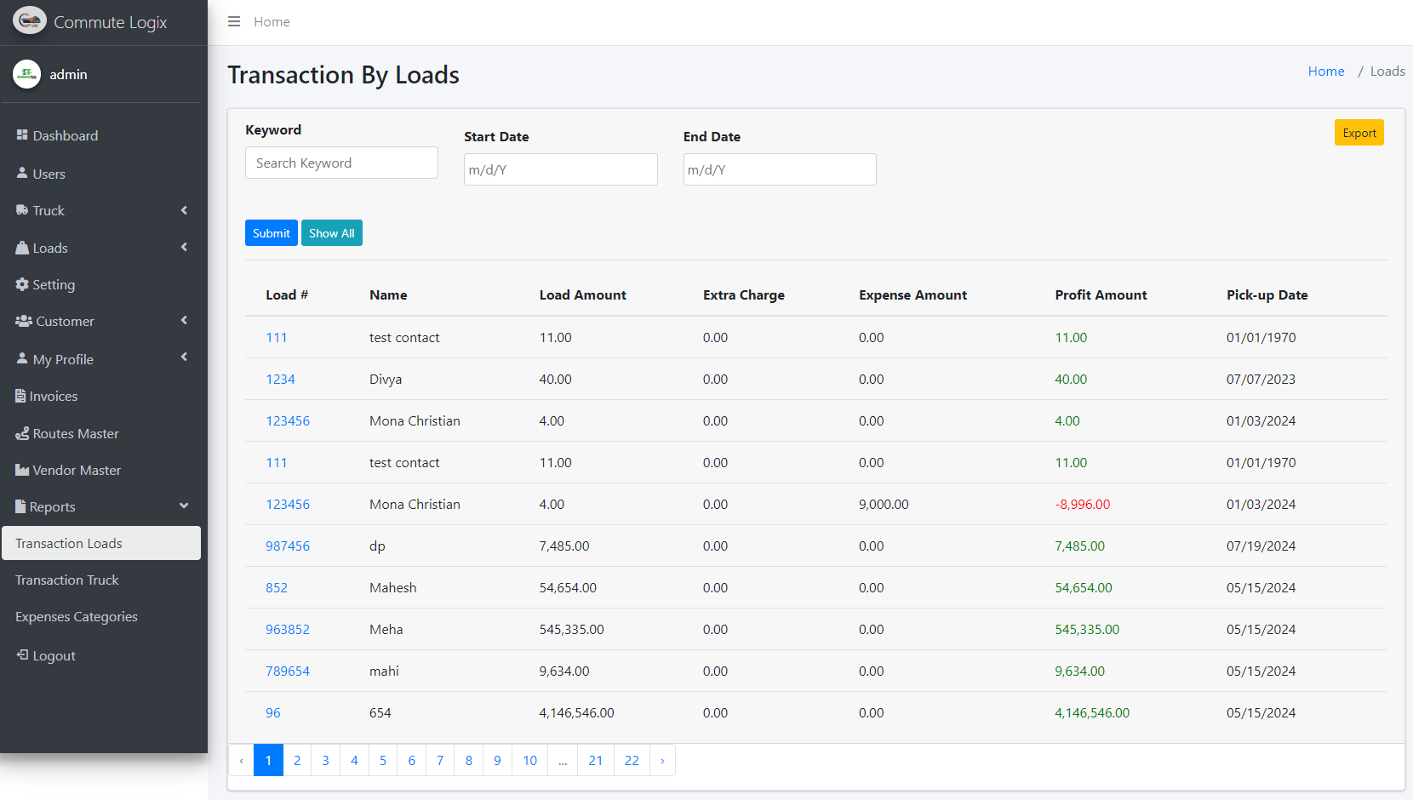Click the Show All button
Screen dimensions: 1413x800
pos(331,233)
